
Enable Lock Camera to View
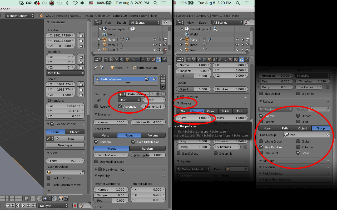pyautogui.click(x=48, y=185)
